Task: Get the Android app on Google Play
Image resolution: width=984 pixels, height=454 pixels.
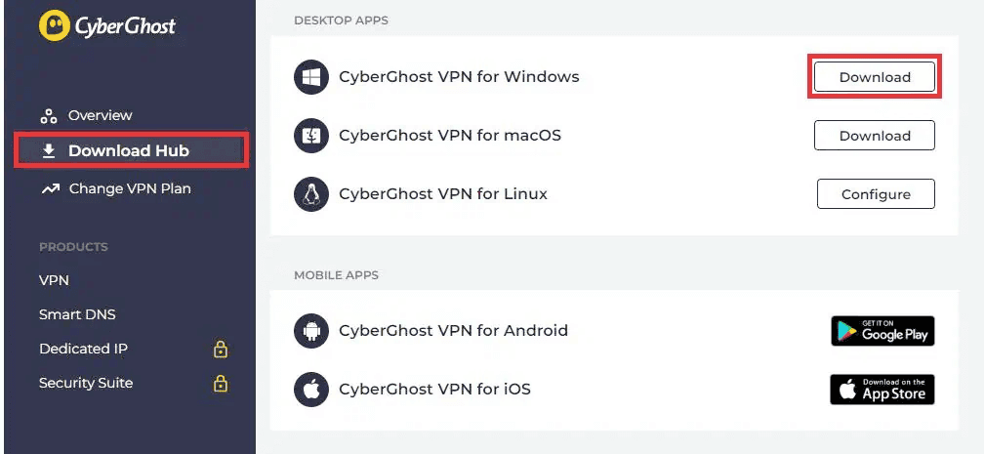Action: click(882, 331)
